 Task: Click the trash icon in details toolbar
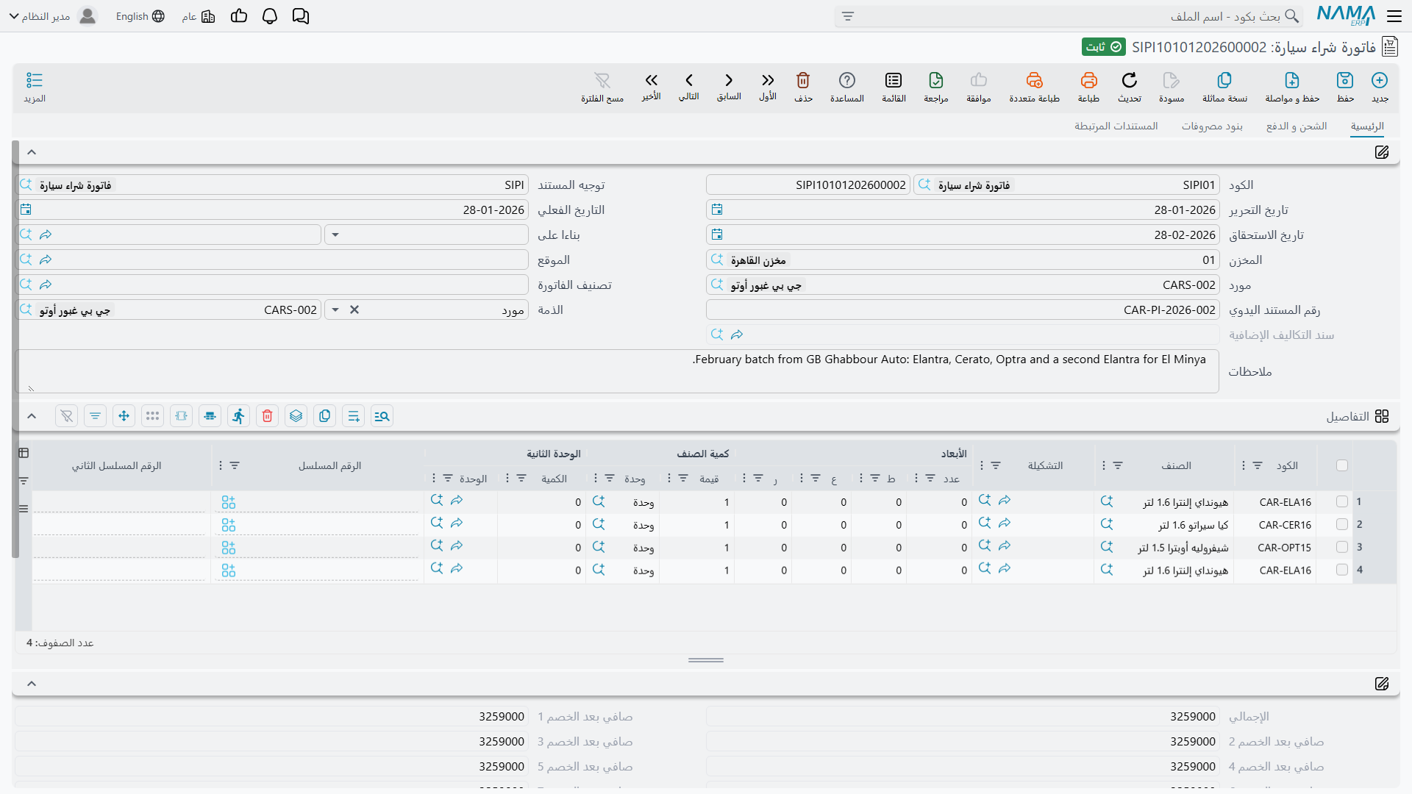(x=267, y=416)
